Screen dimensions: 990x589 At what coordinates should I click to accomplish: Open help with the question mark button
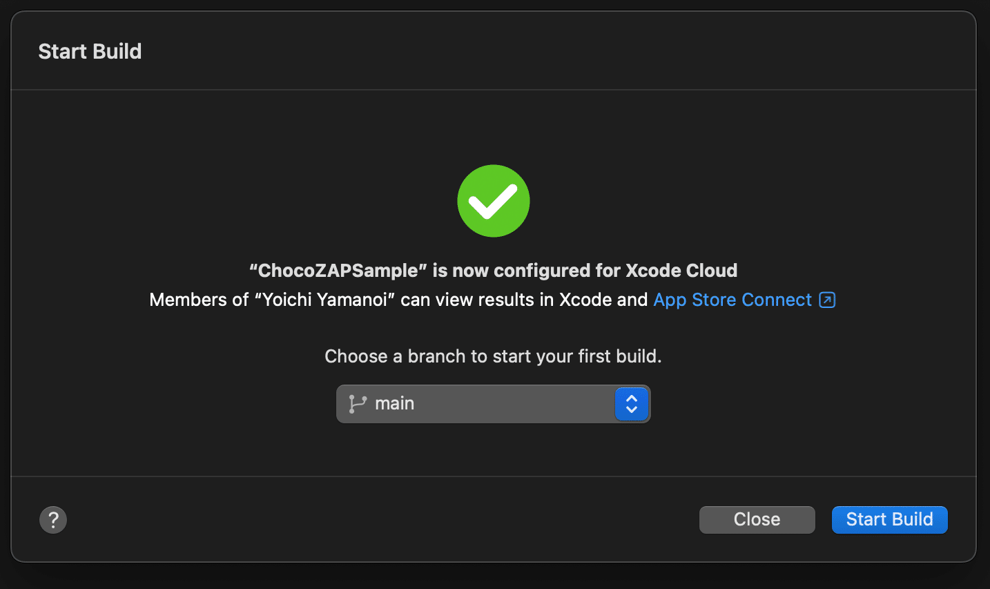(x=53, y=520)
